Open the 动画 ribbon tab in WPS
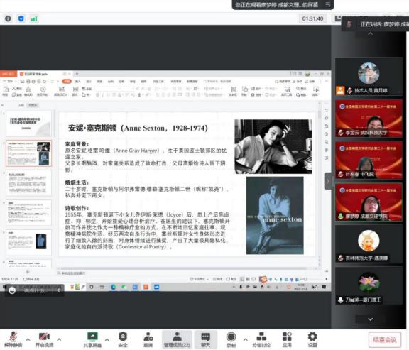 [x=111, y=82]
